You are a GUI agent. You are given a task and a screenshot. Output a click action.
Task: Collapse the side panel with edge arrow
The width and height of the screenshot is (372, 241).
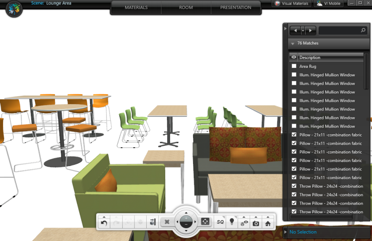point(285,29)
